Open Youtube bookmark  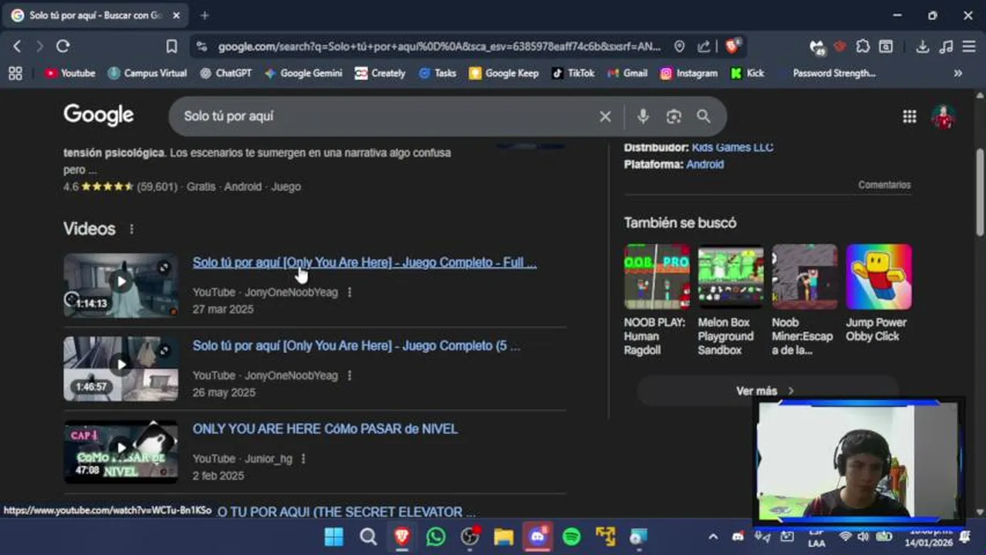tap(69, 73)
